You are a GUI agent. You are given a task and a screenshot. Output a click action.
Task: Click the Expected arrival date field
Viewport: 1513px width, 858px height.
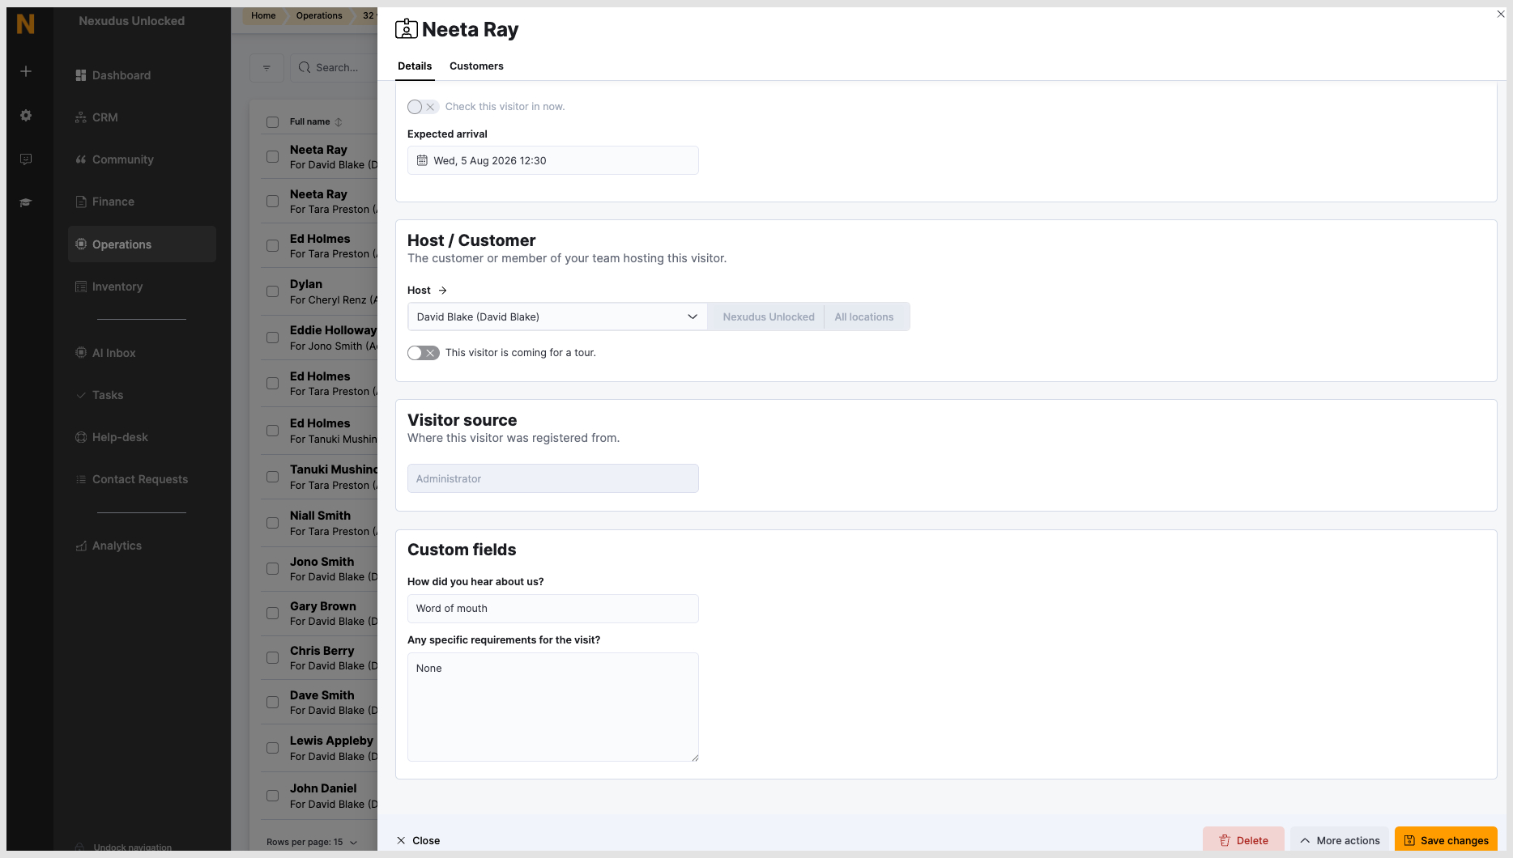[552, 160]
